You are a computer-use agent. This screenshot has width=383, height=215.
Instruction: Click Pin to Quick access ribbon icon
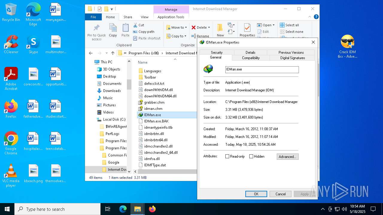click(96, 32)
